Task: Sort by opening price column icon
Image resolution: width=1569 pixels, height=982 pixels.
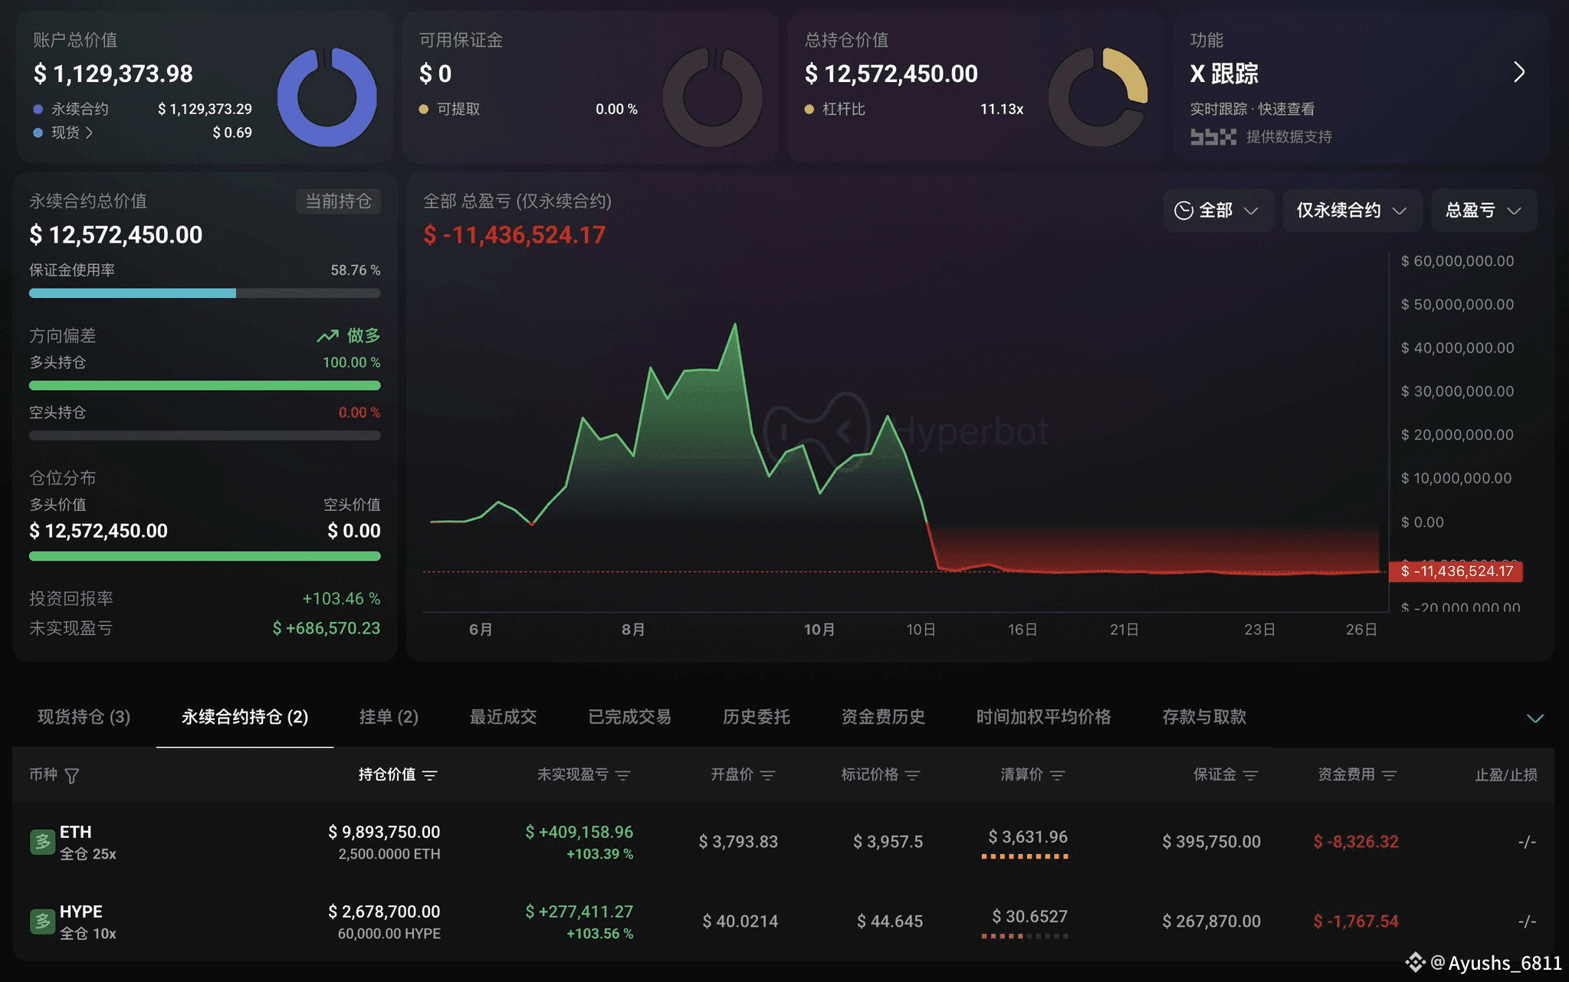Action: coord(767,775)
